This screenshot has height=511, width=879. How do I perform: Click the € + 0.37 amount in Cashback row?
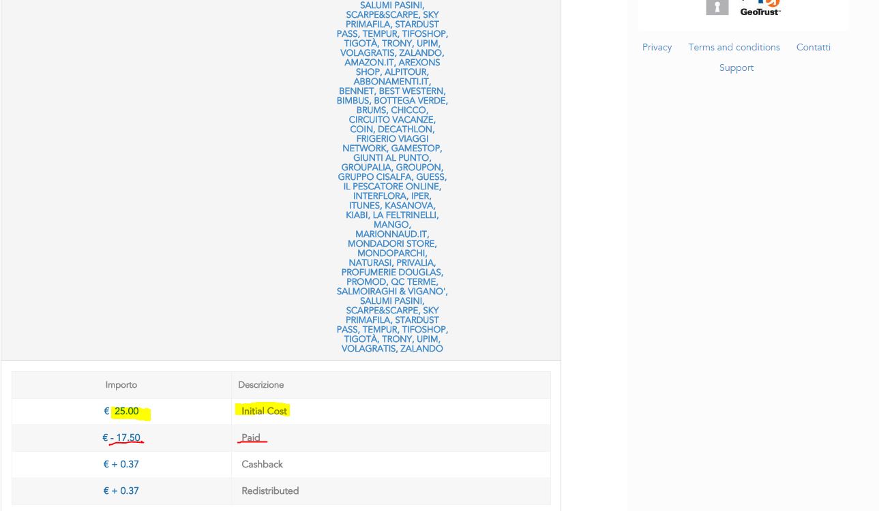121,465
